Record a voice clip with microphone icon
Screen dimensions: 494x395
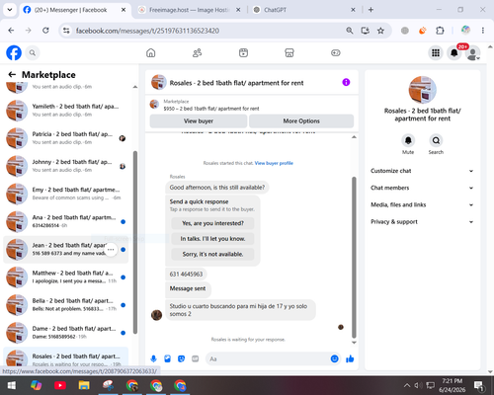pyautogui.click(x=153, y=358)
